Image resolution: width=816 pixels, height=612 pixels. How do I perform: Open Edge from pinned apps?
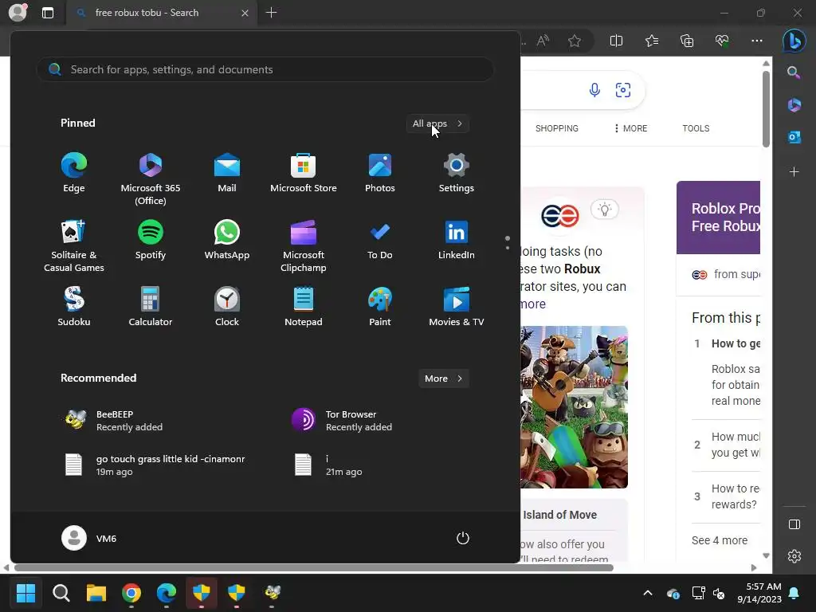pos(74,173)
